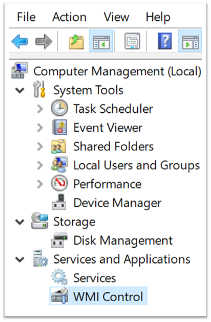
Task: Select Services text in tree
Action: pyautogui.click(x=95, y=278)
